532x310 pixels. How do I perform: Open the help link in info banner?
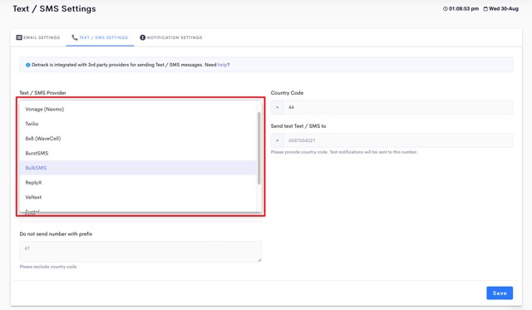[222, 65]
